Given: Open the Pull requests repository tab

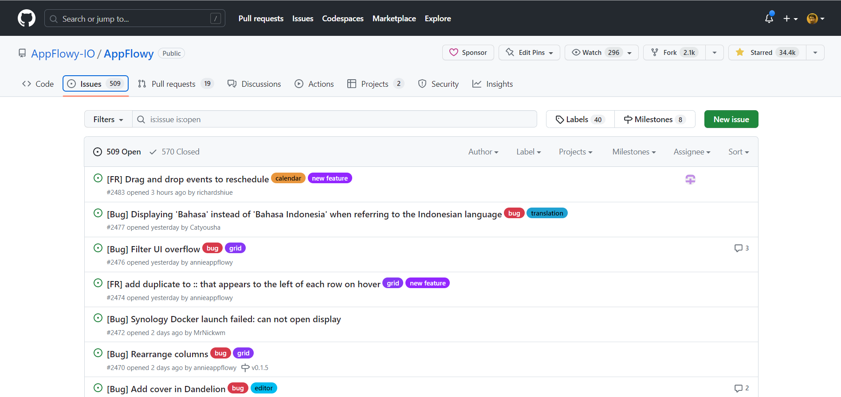Looking at the screenshot, I should pyautogui.click(x=176, y=84).
